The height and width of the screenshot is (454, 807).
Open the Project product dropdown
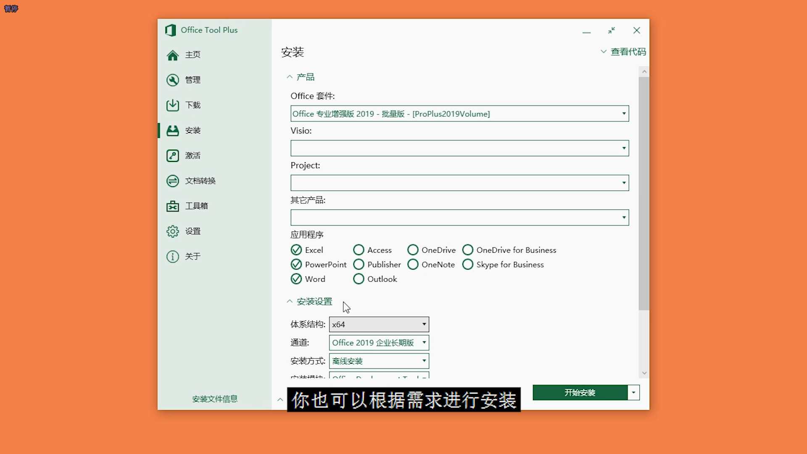coord(460,183)
